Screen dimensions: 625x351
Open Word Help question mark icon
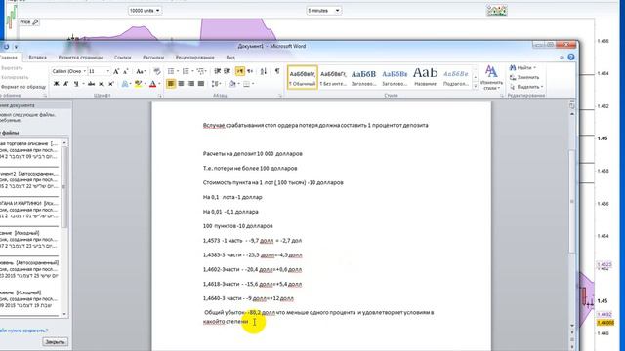(x=571, y=58)
